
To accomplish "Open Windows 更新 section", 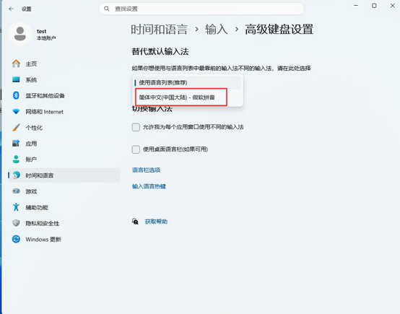I will coord(64,239).
